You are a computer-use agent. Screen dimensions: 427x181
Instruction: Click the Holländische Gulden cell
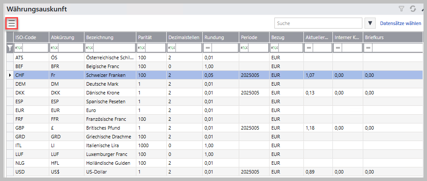point(110,163)
